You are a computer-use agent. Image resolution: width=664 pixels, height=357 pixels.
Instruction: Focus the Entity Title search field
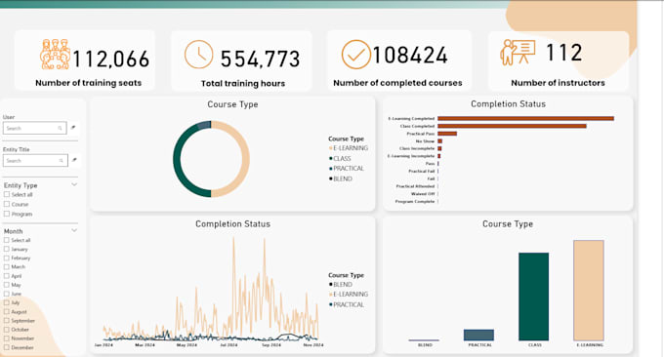[35, 161]
